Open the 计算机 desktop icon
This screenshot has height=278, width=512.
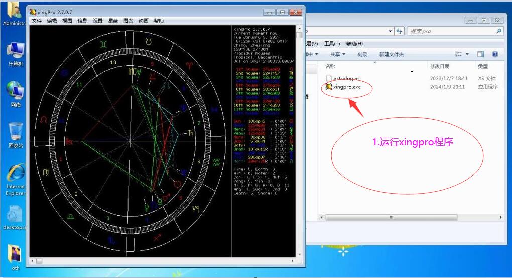point(16,54)
